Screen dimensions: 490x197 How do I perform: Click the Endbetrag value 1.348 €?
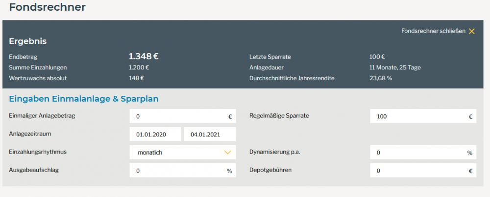[144, 57]
